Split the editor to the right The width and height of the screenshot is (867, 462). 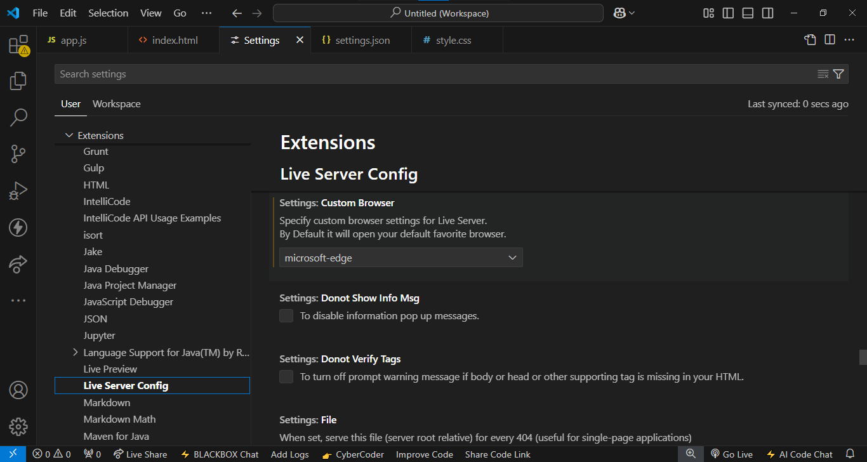830,40
